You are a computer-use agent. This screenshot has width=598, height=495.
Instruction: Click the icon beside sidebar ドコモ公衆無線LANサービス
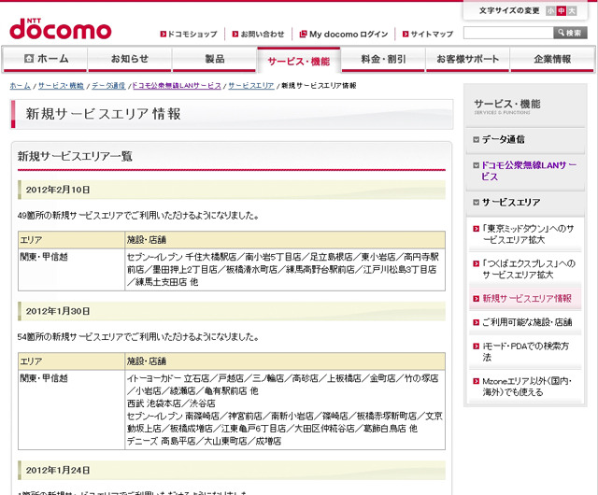(476, 165)
